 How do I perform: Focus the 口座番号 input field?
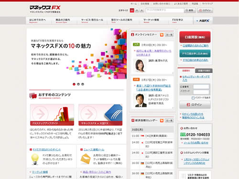pos(201,87)
